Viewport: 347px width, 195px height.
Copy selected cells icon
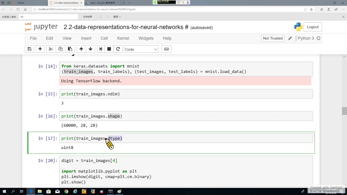pos(60,49)
